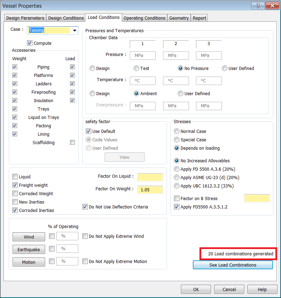Uncheck the Packing weight checkbox
Screen dimensions: 281x298
click(15, 126)
